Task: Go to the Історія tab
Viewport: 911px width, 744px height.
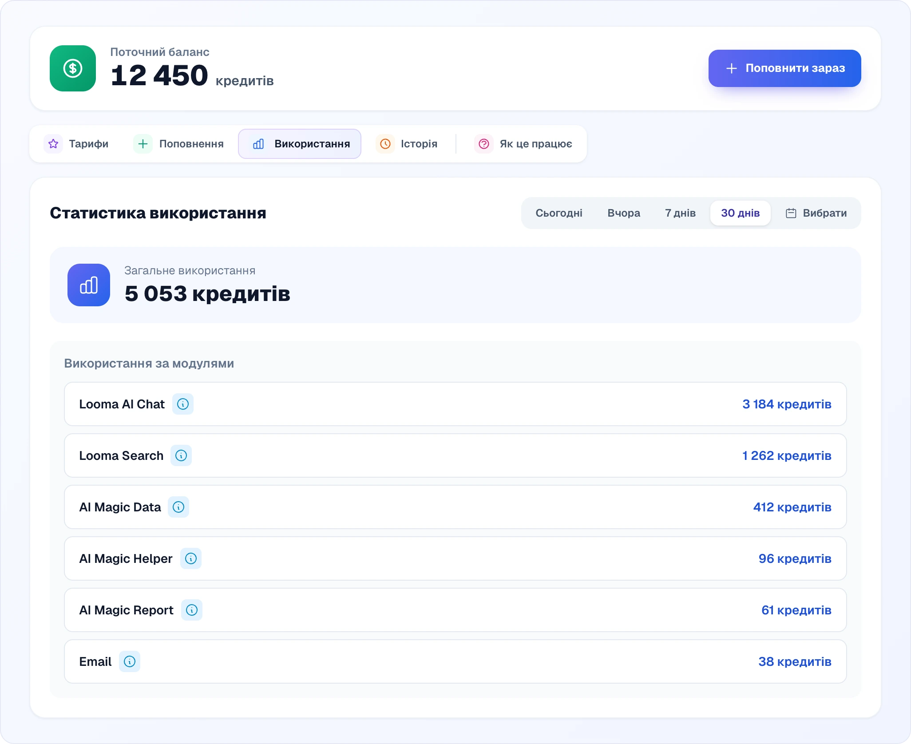Action: tap(407, 144)
